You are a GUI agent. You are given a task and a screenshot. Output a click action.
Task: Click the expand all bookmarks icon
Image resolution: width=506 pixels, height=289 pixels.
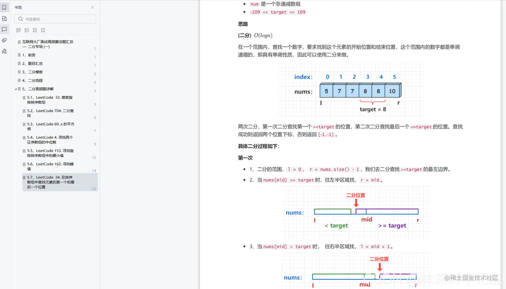point(18,30)
